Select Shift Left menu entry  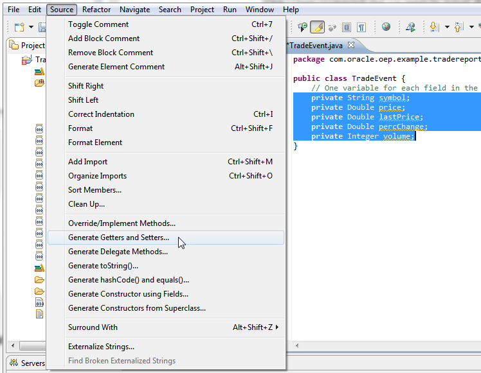tap(166, 100)
